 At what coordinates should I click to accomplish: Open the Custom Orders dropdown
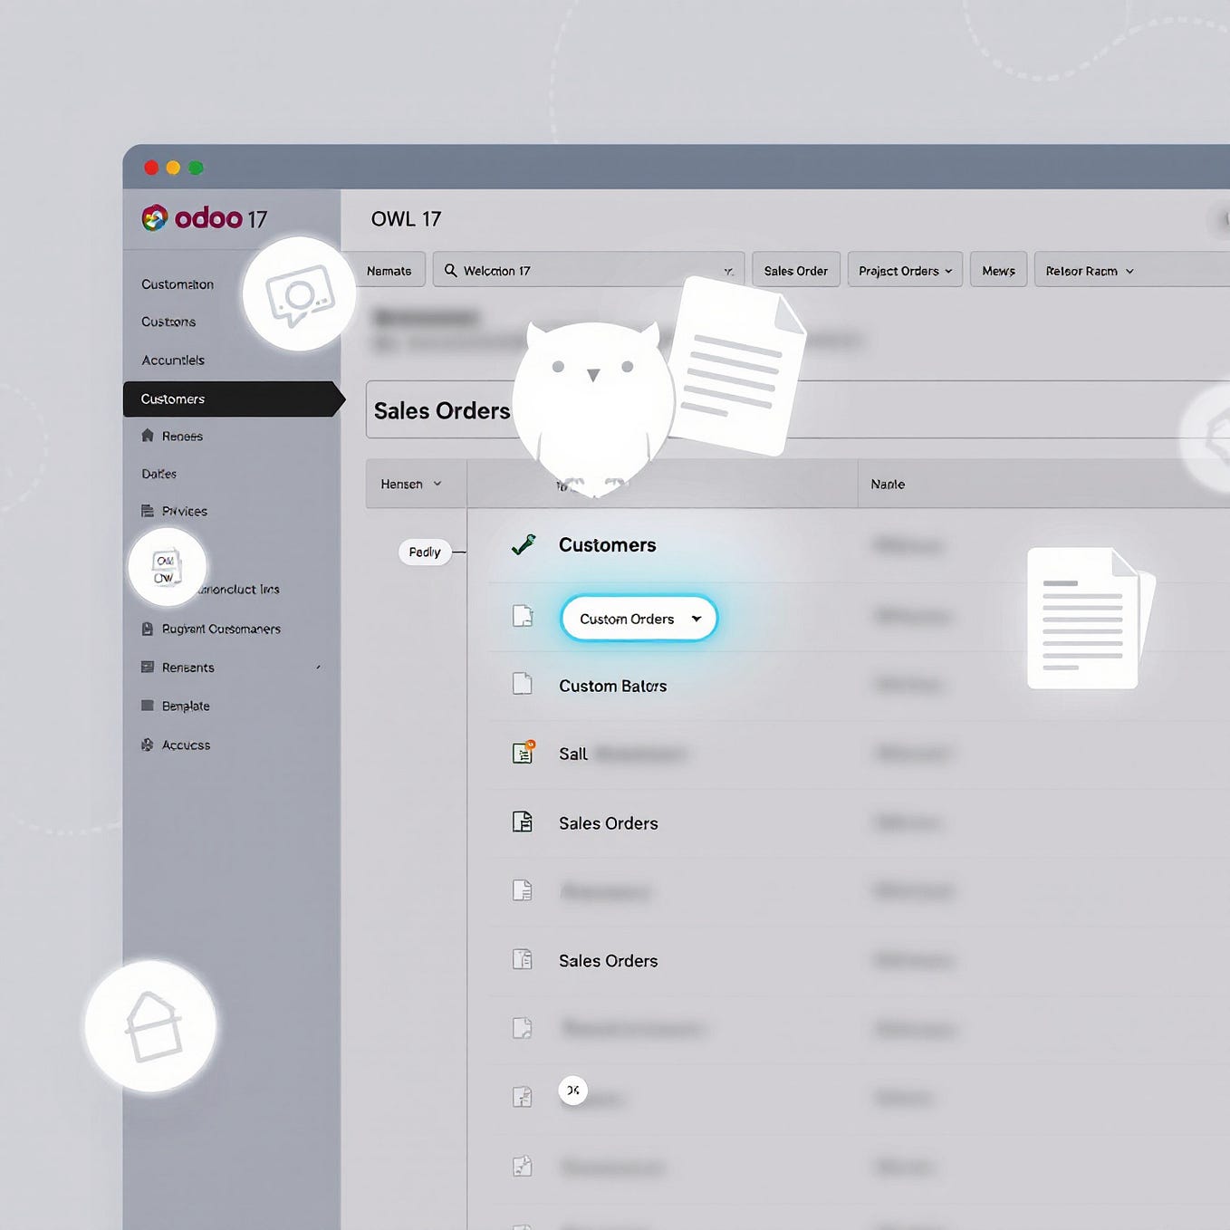(638, 619)
